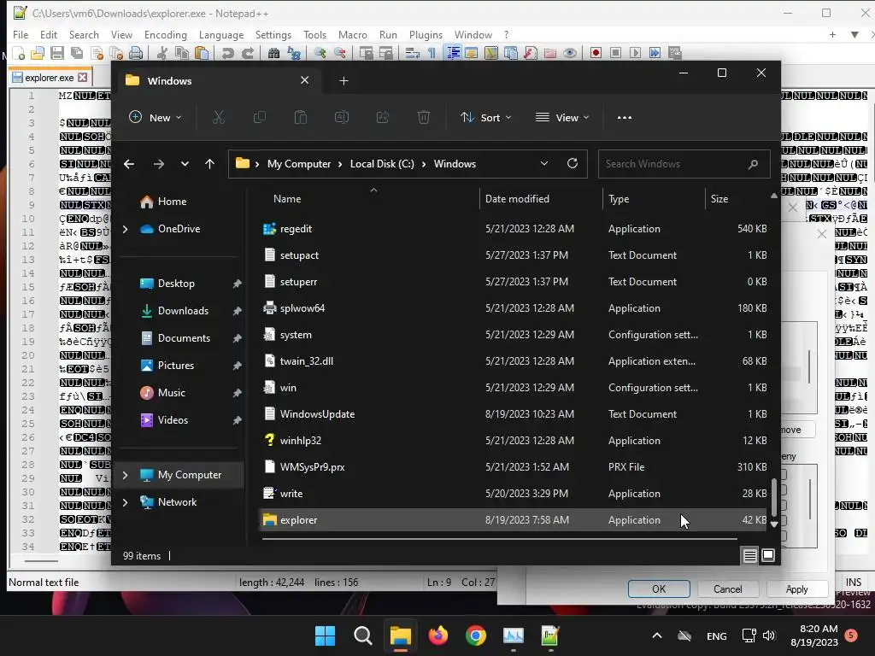Expand My Computer in navigation pane
Image resolution: width=875 pixels, height=656 pixels.
[x=126, y=475]
